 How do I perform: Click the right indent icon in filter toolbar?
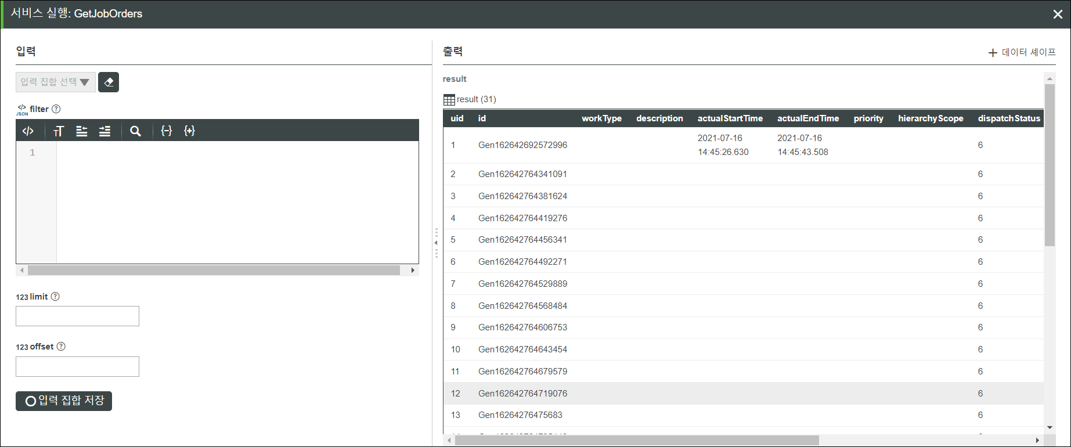pyautogui.click(x=104, y=131)
